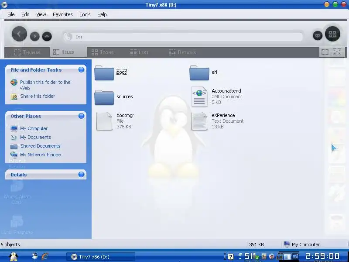Go back with the large Back arrow

coord(19,34)
